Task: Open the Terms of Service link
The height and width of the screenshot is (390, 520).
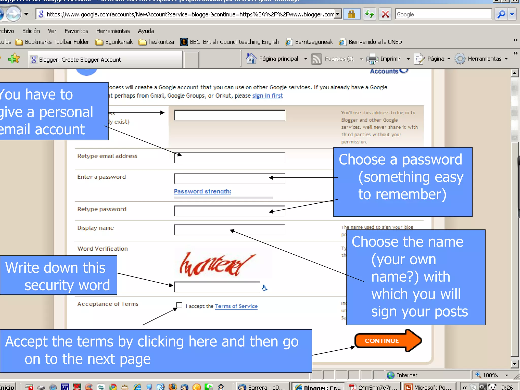Action: tap(236, 306)
